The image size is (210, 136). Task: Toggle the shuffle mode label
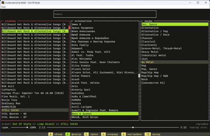202,124
